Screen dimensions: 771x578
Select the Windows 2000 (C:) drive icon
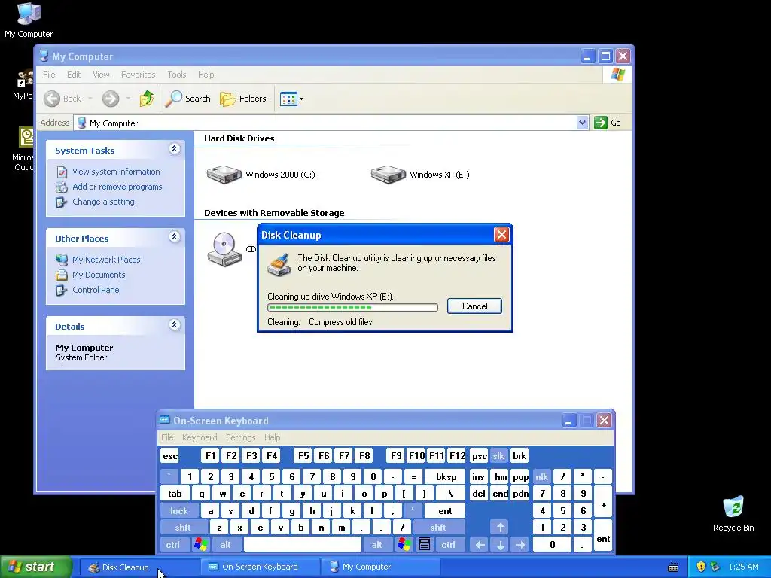pyautogui.click(x=224, y=175)
